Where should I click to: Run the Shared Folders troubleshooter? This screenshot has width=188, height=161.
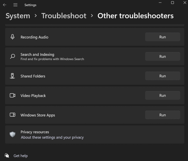pyautogui.click(x=162, y=76)
